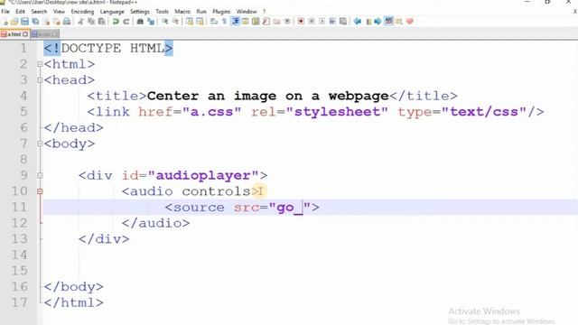Click the Save Recorded Macro icon
578x325 pixels.
tap(343, 22)
